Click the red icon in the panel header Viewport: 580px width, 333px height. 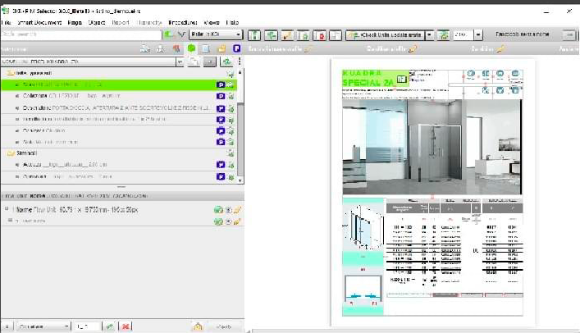coord(176,48)
